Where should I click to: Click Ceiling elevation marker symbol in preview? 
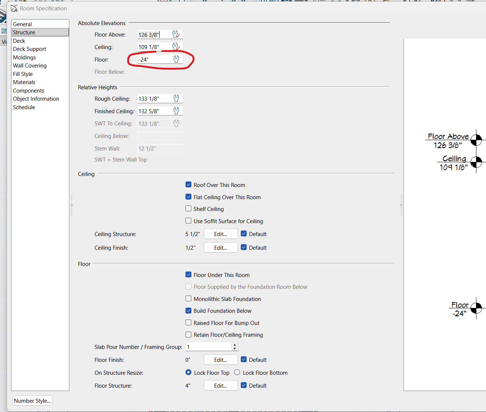click(x=476, y=162)
